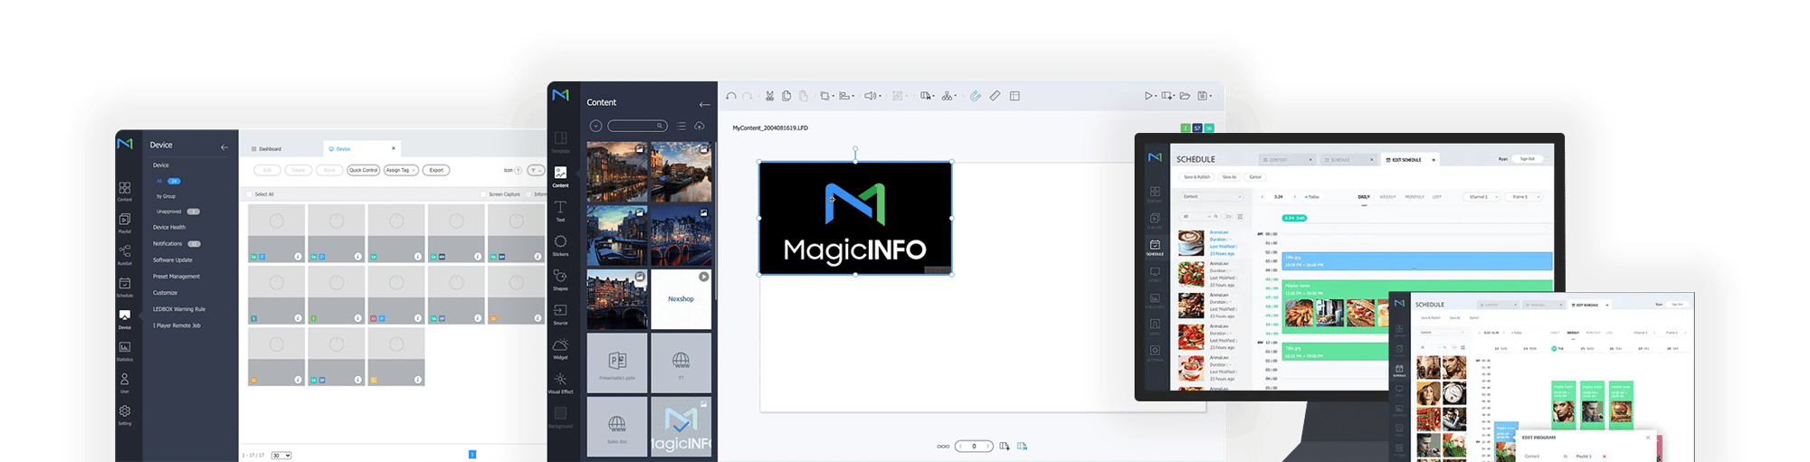1810x462 pixels.
Task: Open Notifications in Device menu
Action: click(x=176, y=244)
